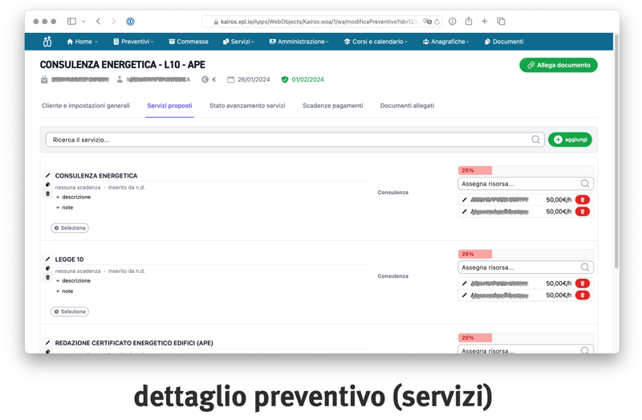
Task: Open the Stato avanzamento servizi tab
Action: (x=247, y=106)
